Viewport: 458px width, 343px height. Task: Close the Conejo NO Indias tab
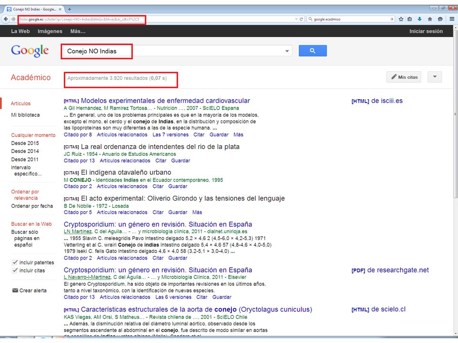[60, 10]
